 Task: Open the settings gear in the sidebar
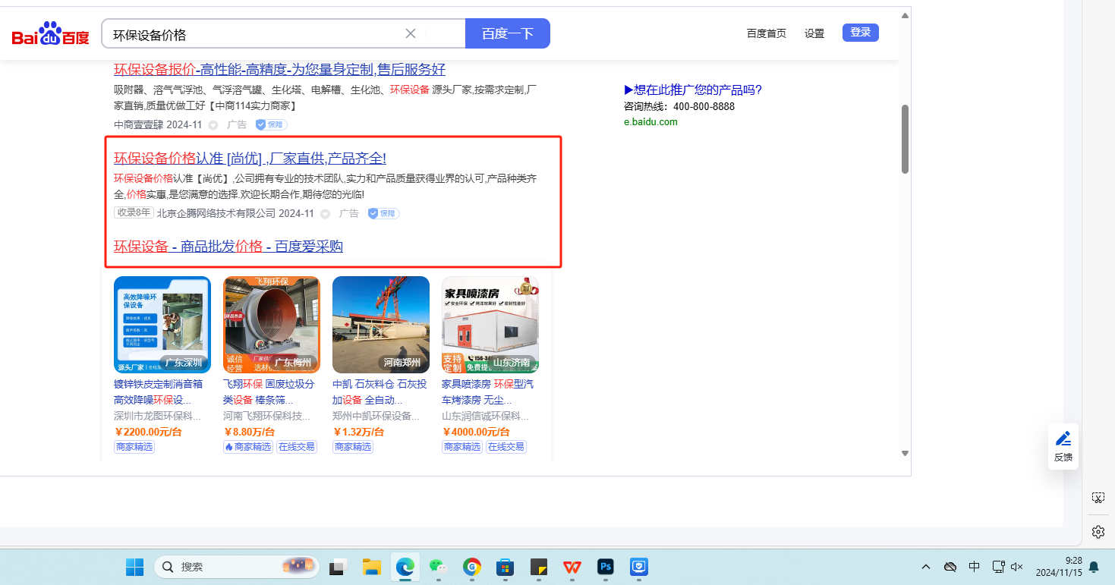tap(1098, 531)
